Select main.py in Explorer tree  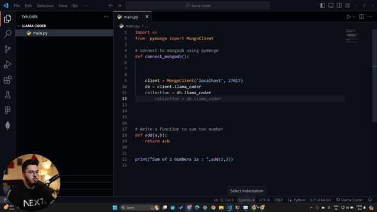tap(64, 33)
